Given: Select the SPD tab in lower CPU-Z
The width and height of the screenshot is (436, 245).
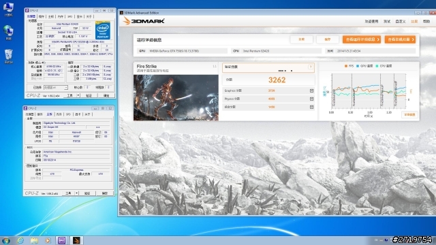Looking at the screenshot, I should click(68, 114).
